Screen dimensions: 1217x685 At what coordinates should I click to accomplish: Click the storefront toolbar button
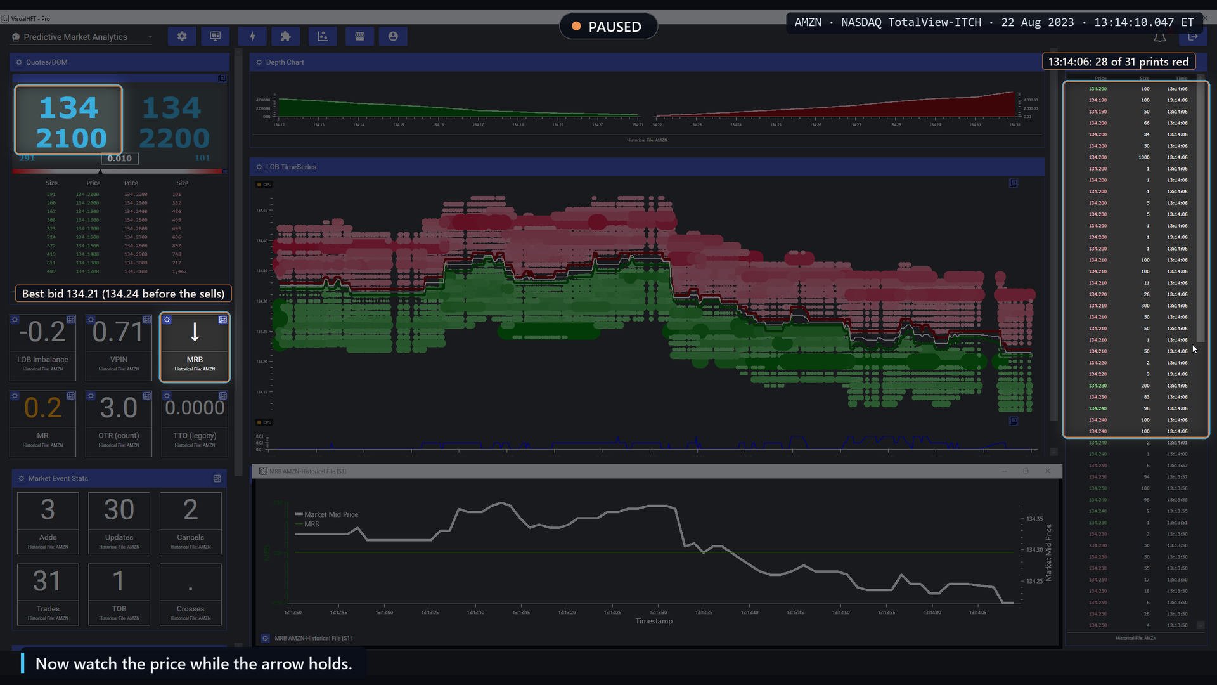point(360,37)
